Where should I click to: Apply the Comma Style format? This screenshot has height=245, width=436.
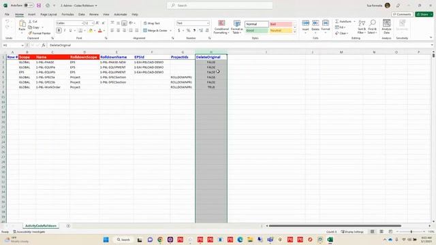tap(194, 31)
